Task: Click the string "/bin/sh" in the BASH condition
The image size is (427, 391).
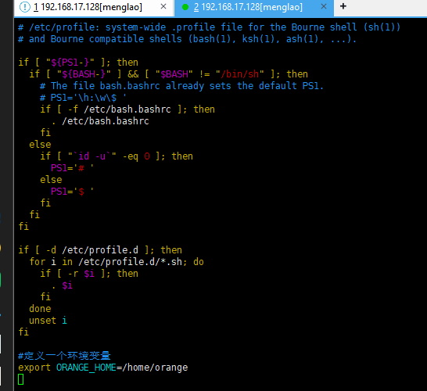Action: click(240, 74)
